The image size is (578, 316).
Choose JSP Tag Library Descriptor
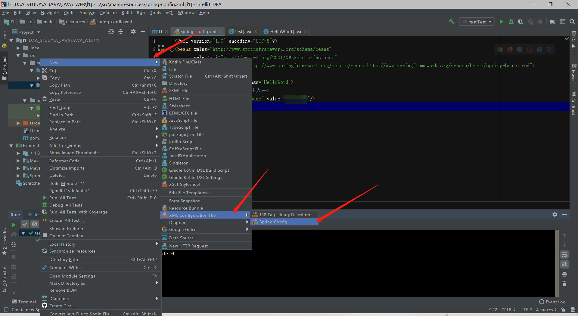click(x=284, y=215)
